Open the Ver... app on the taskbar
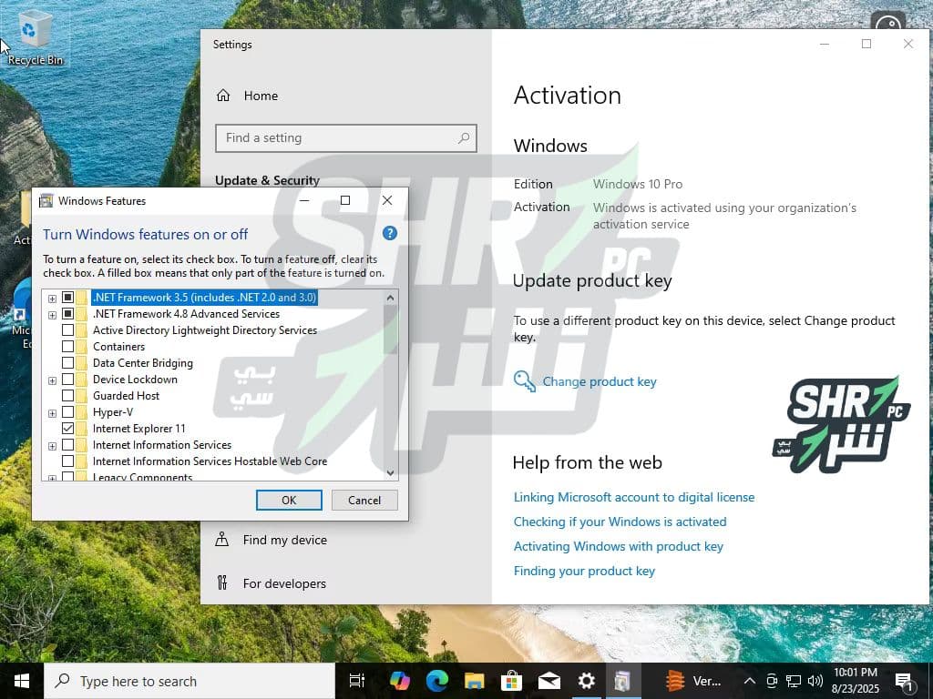933x699 pixels. [x=693, y=681]
